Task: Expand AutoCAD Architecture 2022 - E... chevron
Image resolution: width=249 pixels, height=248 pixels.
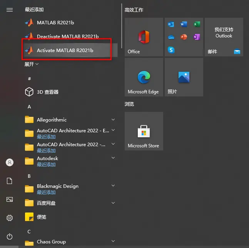Action: coord(113,130)
